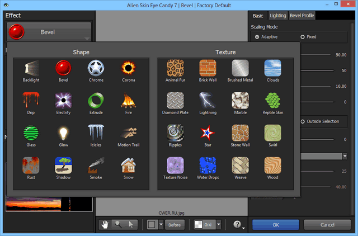Screen dimensions: 358x236
Task: Switch to the Lighting tab
Action: coord(277,15)
